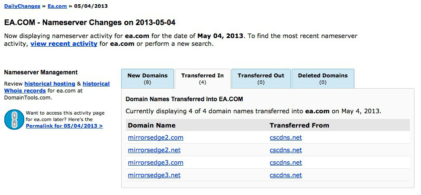Image resolution: width=421 pixels, height=195 pixels.
Task: Click the view recent activity link
Action: point(64,43)
